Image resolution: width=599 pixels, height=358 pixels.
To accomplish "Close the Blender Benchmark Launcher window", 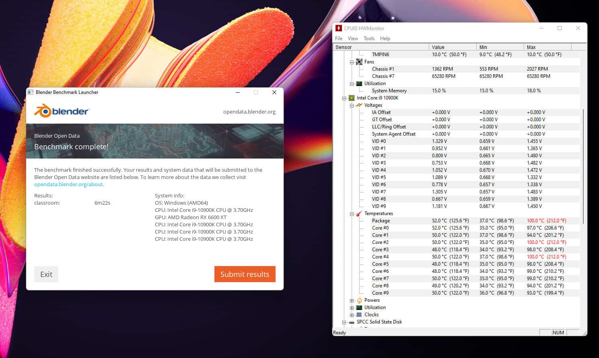I will [274, 92].
